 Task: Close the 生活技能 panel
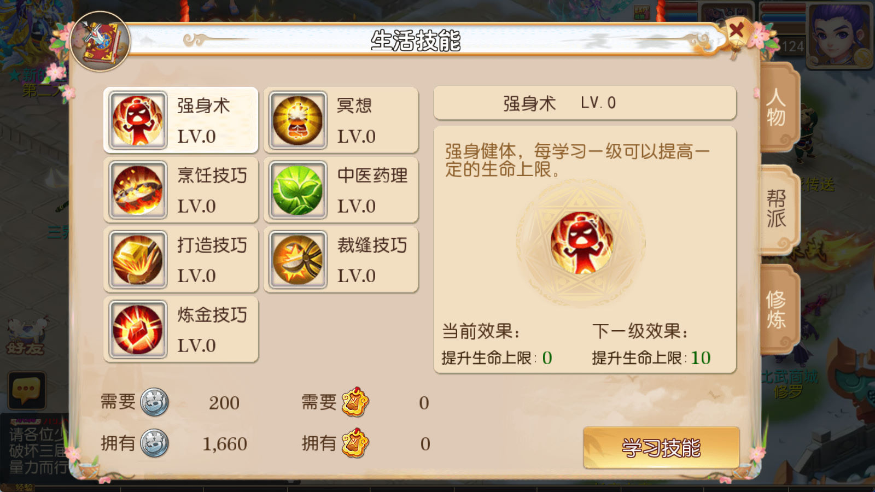click(x=737, y=30)
